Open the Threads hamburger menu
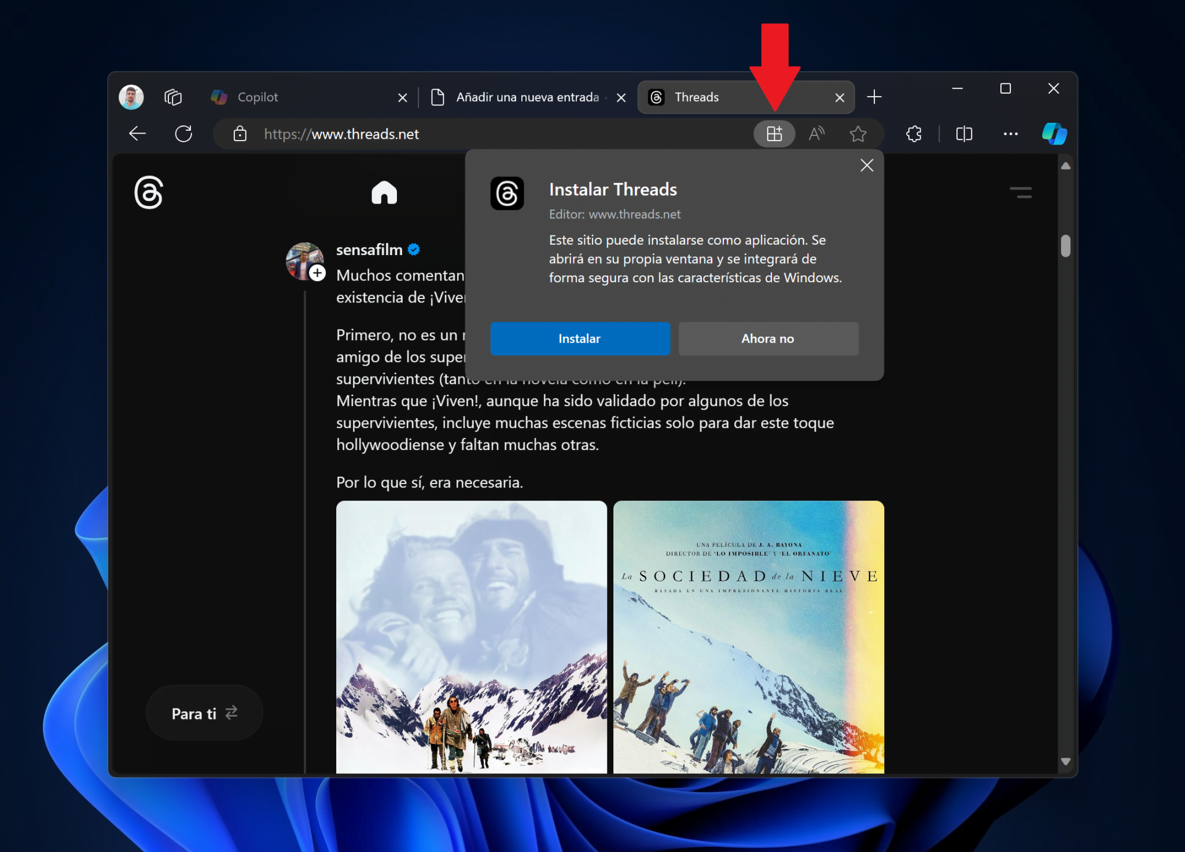Image resolution: width=1185 pixels, height=852 pixels. (x=1021, y=193)
